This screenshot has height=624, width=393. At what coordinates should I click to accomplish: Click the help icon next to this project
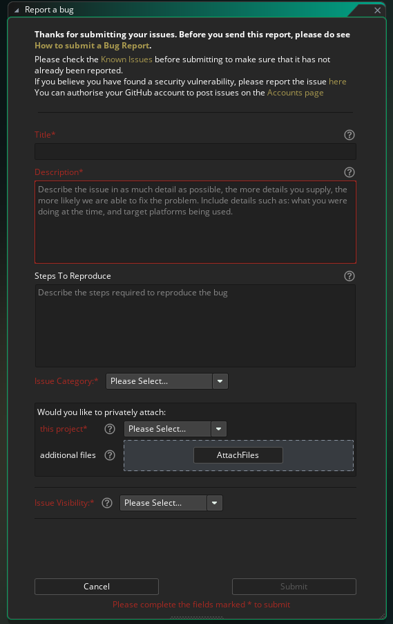(x=110, y=429)
